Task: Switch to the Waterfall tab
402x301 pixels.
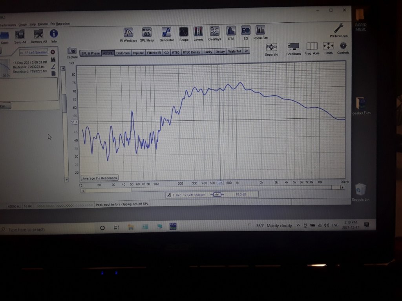Action: (235, 51)
